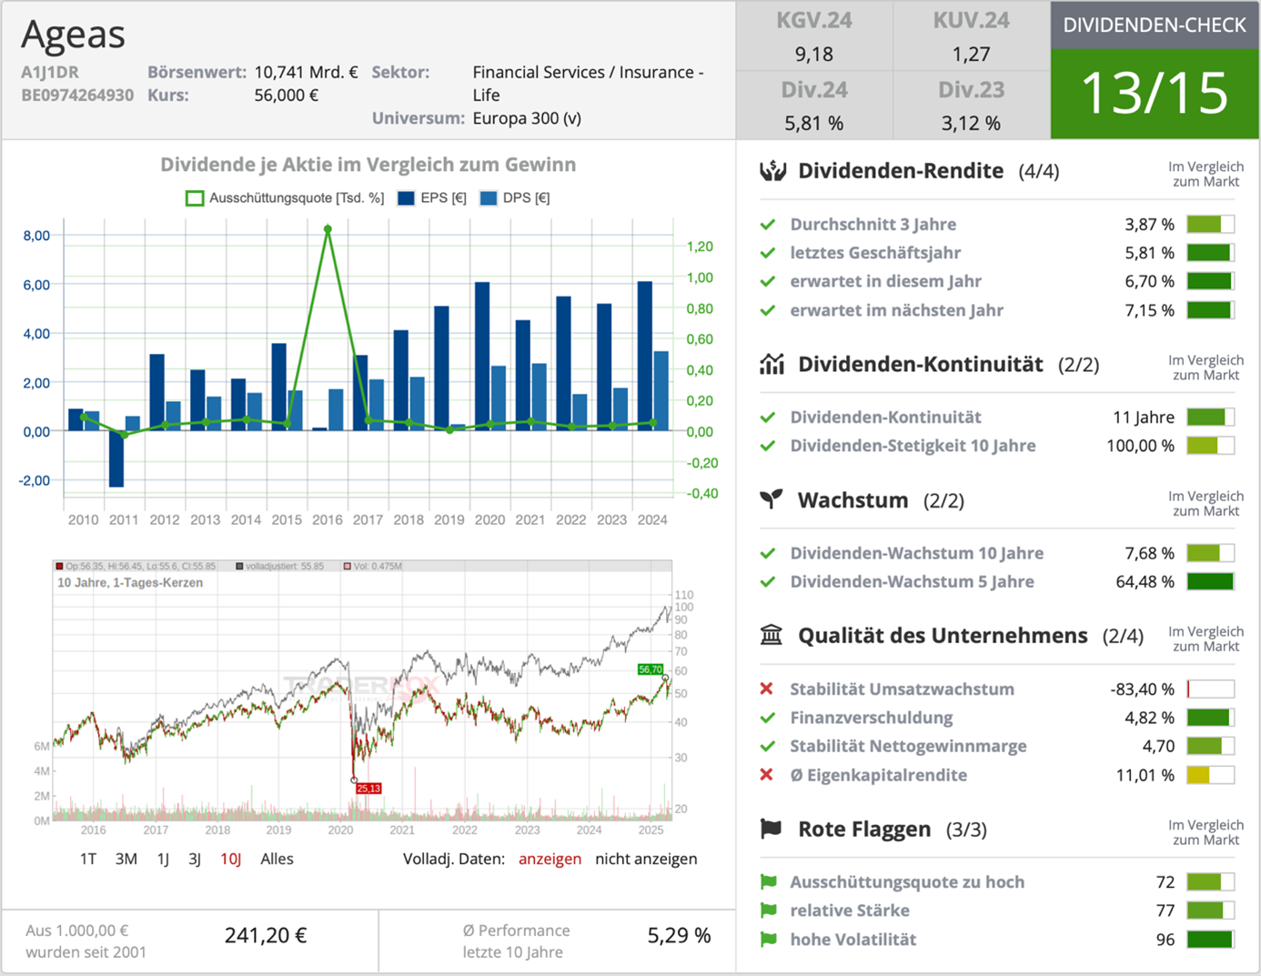Viewport: 1261px width, 976px height.
Task: Click the 5,29 % performance value
Action: click(679, 935)
